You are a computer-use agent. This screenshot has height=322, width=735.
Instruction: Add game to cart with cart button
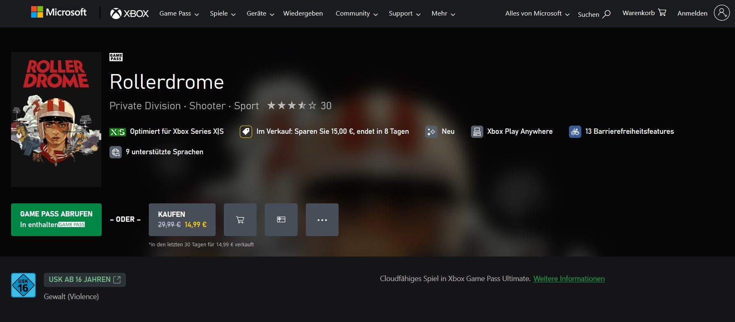coord(240,220)
